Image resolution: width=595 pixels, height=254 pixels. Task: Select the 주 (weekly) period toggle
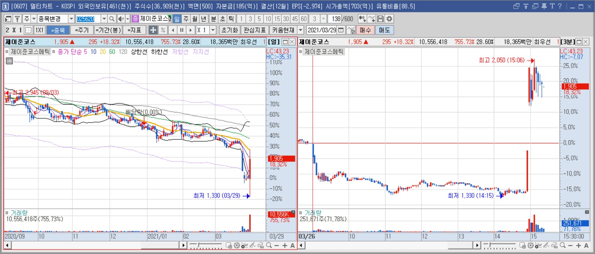coord(186,19)
